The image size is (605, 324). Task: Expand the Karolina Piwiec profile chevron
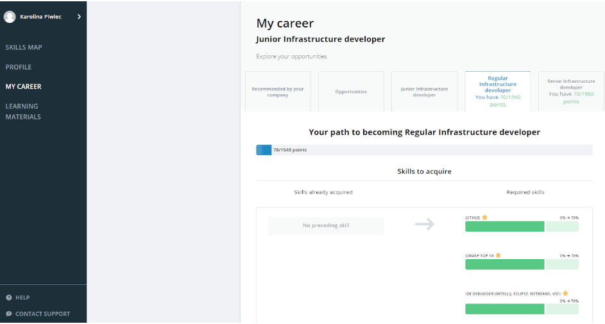pyautogui.click(x=79, y=17)
